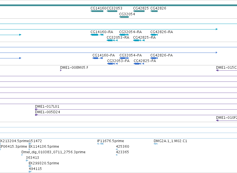Click the label text CG42826-RA

[162, 32]
